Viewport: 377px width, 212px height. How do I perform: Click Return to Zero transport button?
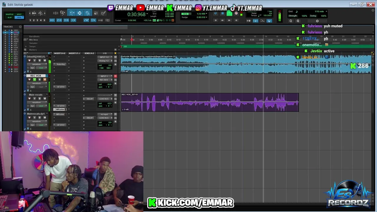tap(216, 20)
